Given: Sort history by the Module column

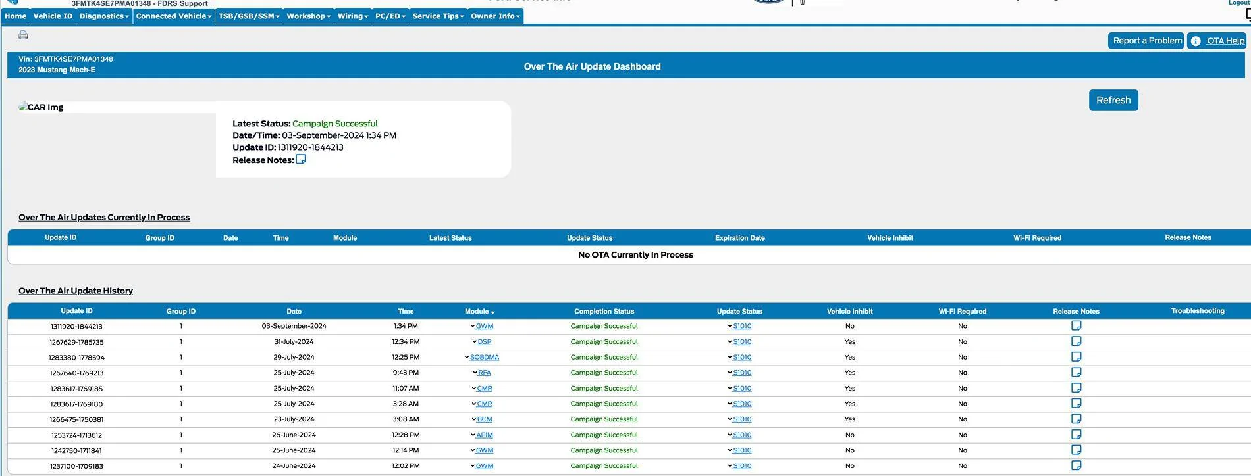Looking at the screenshot, I should 479,312.
